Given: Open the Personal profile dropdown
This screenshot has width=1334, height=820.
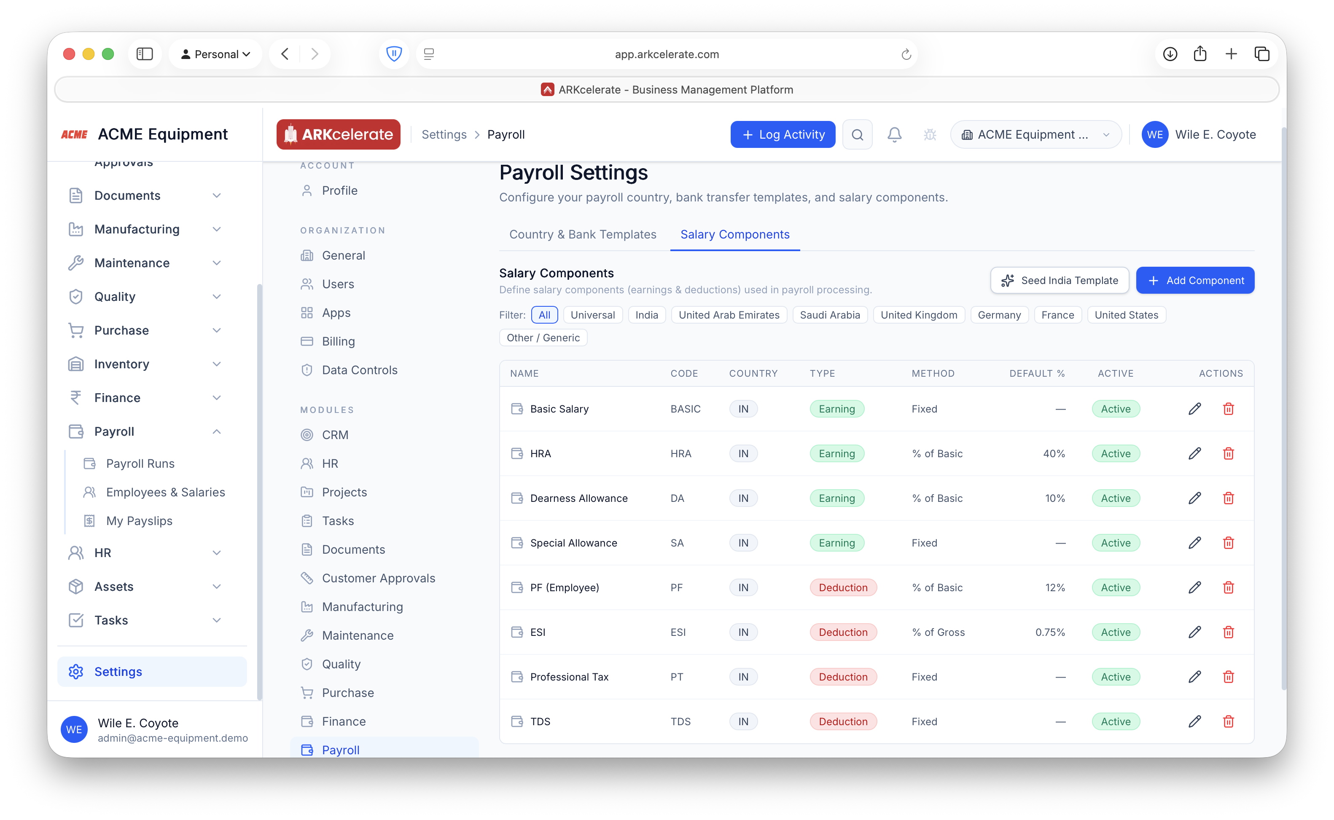Looking at the screenshot, I should (215, 54).
